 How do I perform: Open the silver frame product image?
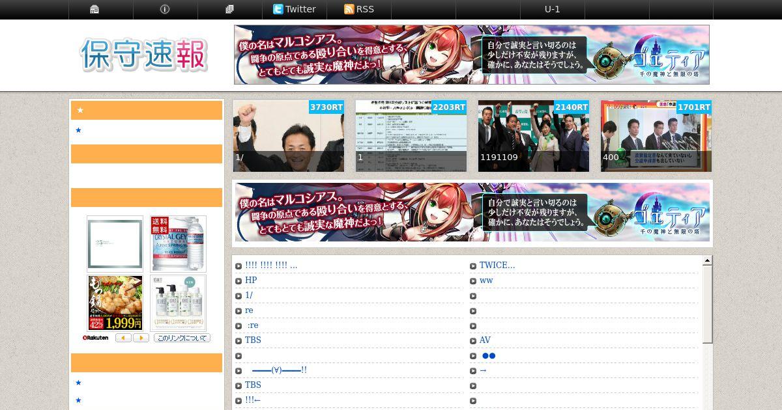[x=115, y=244]
